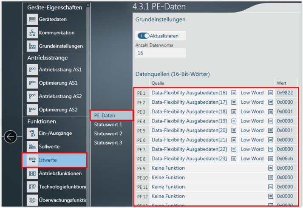The width and height of the screenshot is (303, 208).
Task: Open source list icon for PE 1
Action: [234, 93]
